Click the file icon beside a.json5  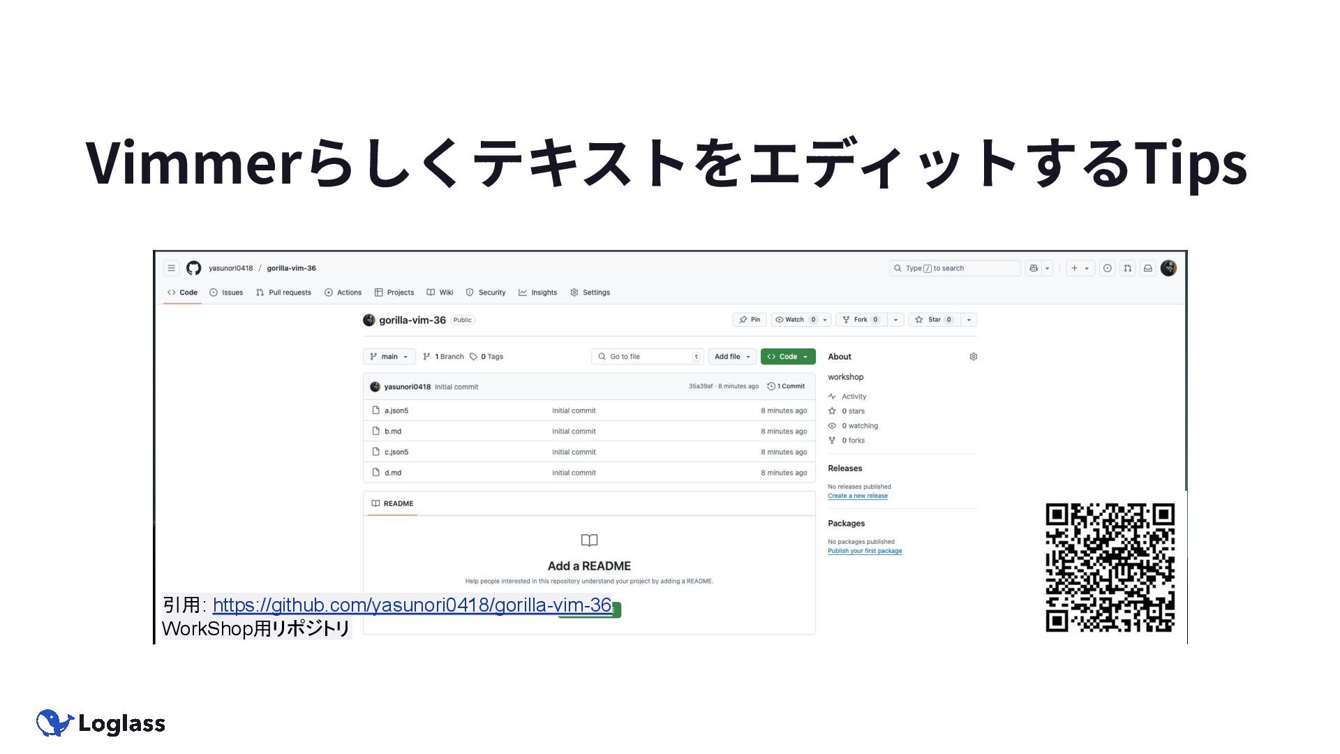pyautogui.click(x=375, y=411)
